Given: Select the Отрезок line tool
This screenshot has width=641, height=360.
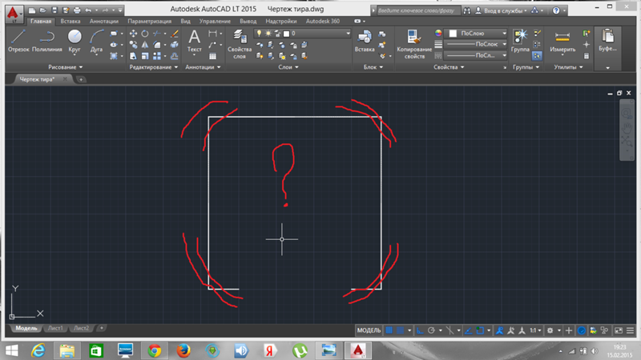Looking at the screenshot, I should [x=18, y=41].
